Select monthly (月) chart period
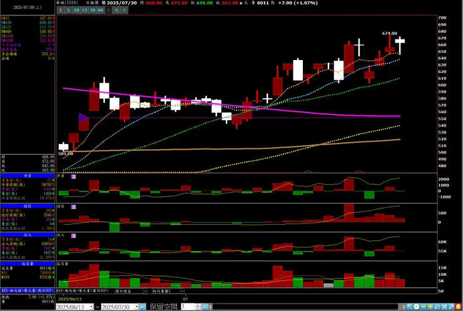This screenshot has width=463, height=311. point(125,10)
